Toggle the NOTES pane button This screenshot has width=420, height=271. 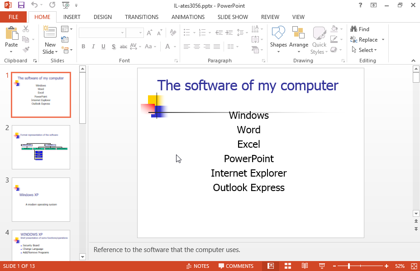[x=198, y=266]
